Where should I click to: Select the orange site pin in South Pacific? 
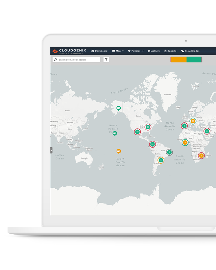point(119,151)
